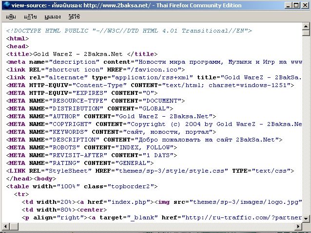Screen dimensions: 311x233
Task: Click the </head><body> line
Action: pyautogui.click(x=31, y=179)
